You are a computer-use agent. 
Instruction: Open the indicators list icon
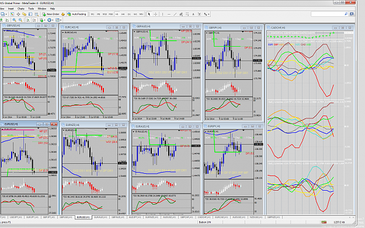point(41,20)
